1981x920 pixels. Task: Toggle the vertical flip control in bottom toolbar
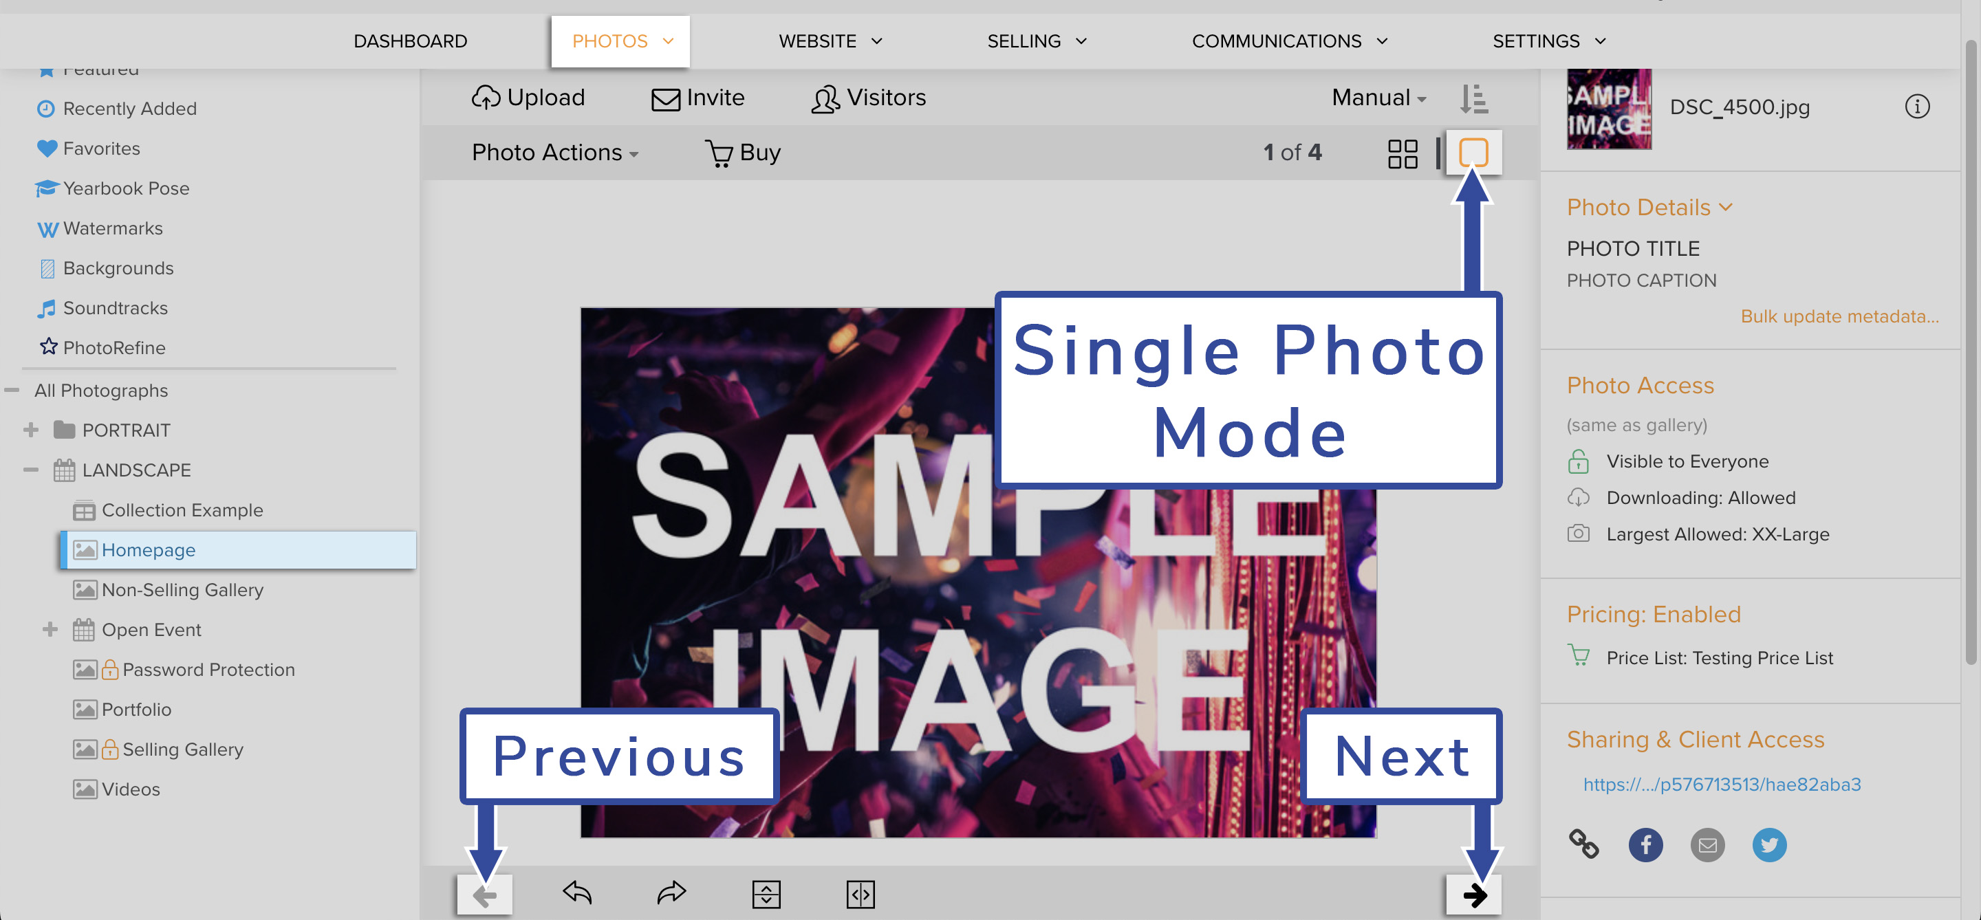click(767, 894)
